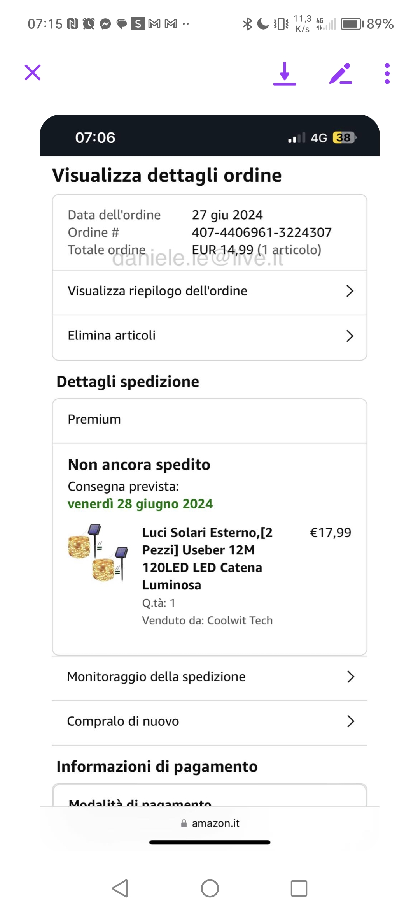Open the three-dot overflow menu
This screenshot has width=420, height=911.
click(x=387, y=73)
